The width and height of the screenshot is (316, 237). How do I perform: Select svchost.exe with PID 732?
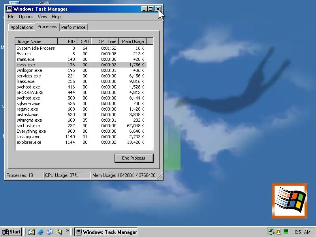[x=81, y=126]
